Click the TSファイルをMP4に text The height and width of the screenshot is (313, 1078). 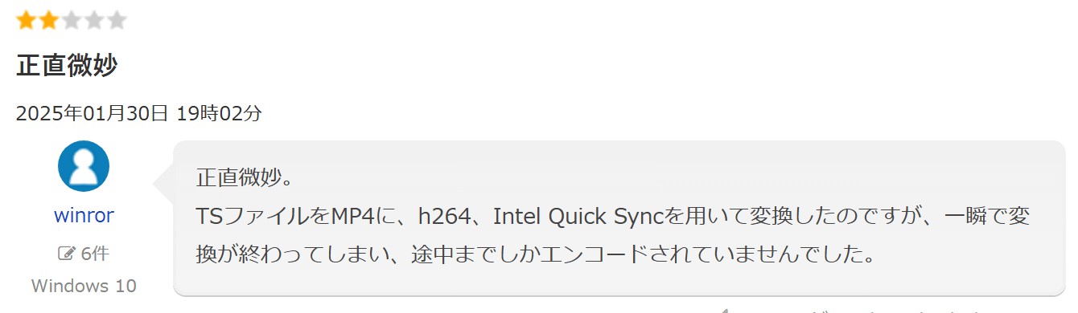(303, 216)
